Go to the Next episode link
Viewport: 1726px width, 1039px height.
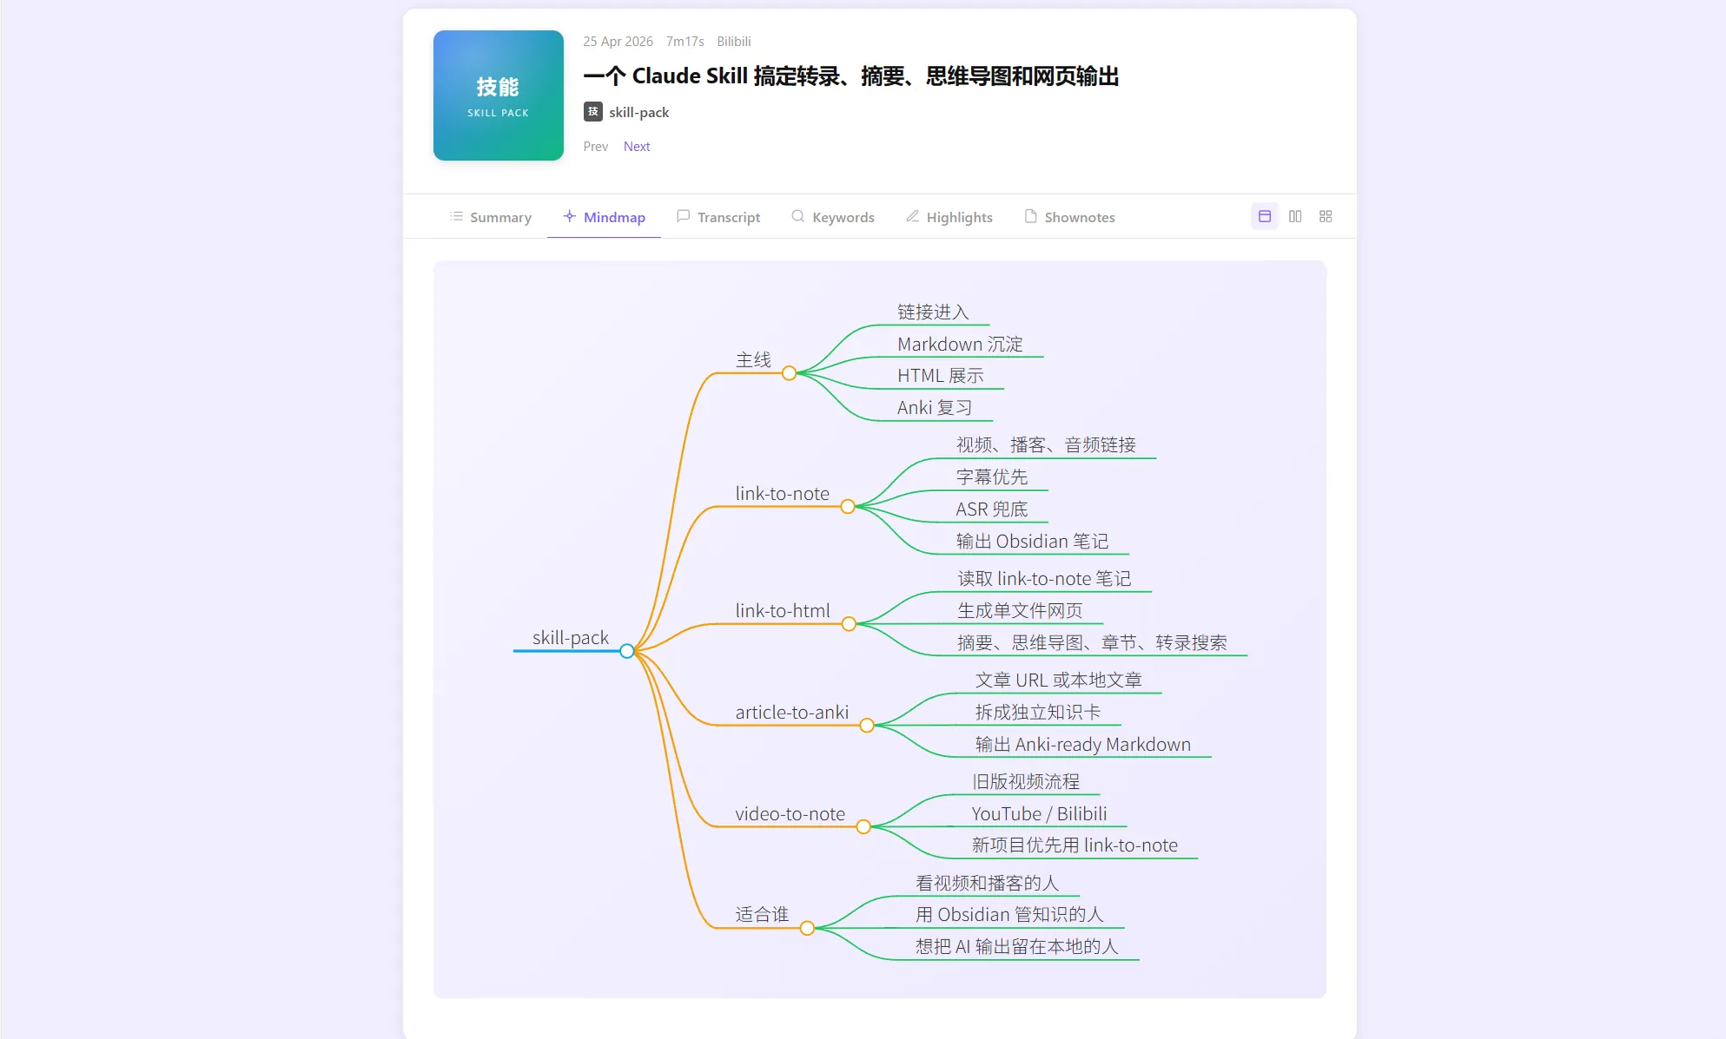[637, 147]
